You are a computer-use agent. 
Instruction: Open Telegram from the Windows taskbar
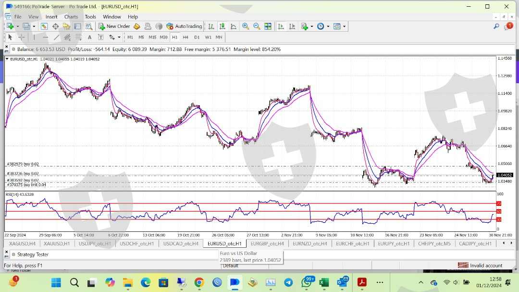[x=288, y=282]
